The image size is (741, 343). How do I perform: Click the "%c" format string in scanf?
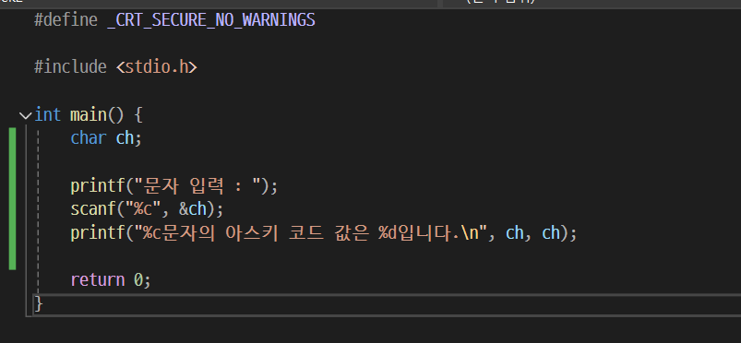click(143, 208)
